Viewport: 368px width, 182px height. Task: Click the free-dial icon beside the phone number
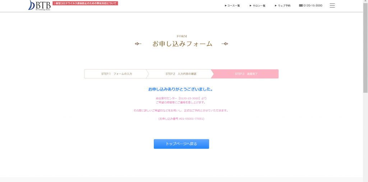(x=301, y=6)
